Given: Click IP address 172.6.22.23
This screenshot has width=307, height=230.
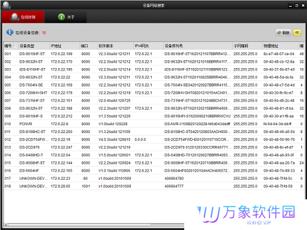Looking at the screenshot, I should click(x=60, y=178).
